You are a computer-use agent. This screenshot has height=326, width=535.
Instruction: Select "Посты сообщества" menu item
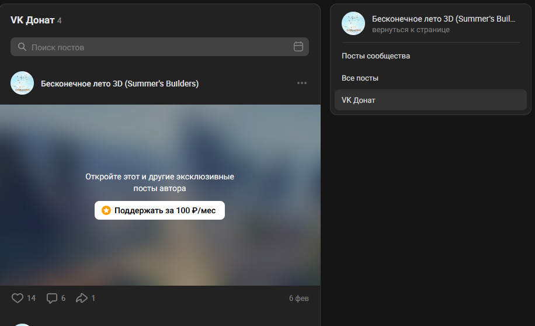point(430,56)
